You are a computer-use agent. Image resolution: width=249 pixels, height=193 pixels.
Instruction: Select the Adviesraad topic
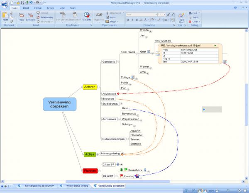(109, 94)
